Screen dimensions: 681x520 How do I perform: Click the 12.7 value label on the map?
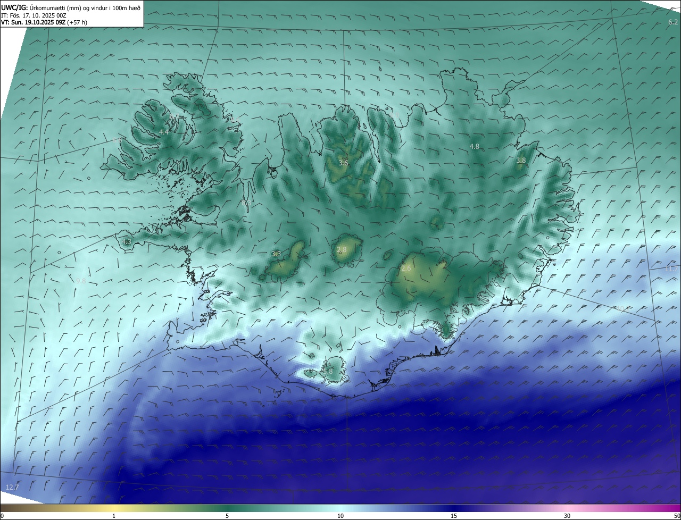point(12,487)
